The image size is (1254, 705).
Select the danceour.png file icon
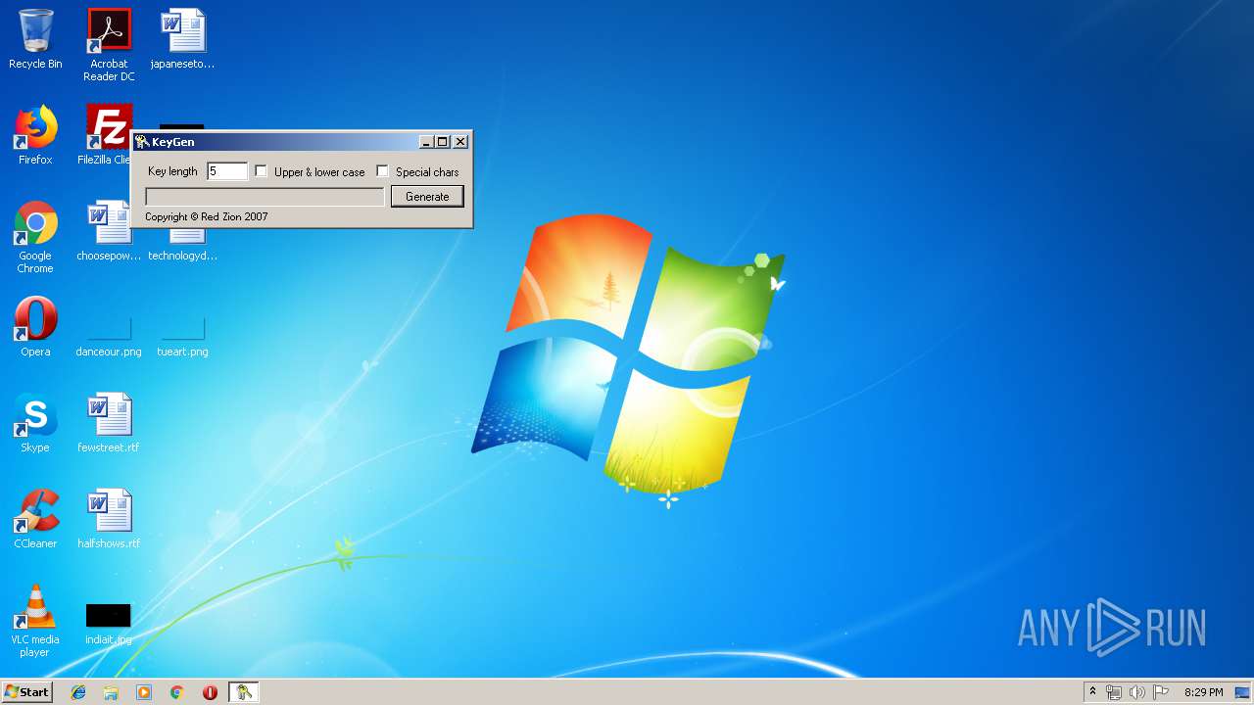tap(109, 338)
